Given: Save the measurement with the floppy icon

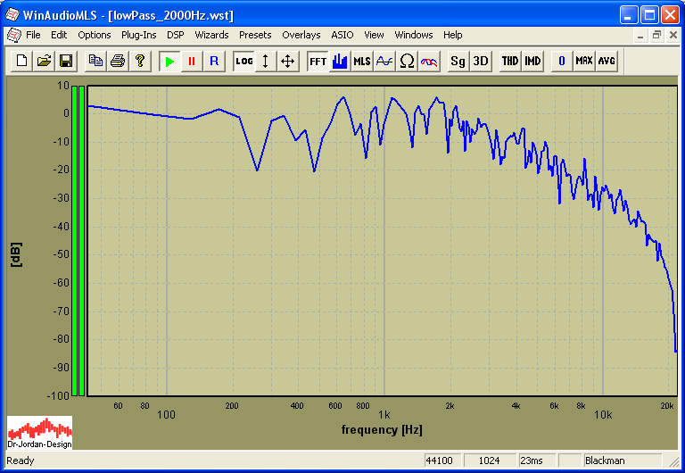Looking at the screenshot, I should tap(65, 61).
